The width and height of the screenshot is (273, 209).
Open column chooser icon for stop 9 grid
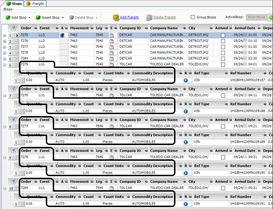[13, 151]
